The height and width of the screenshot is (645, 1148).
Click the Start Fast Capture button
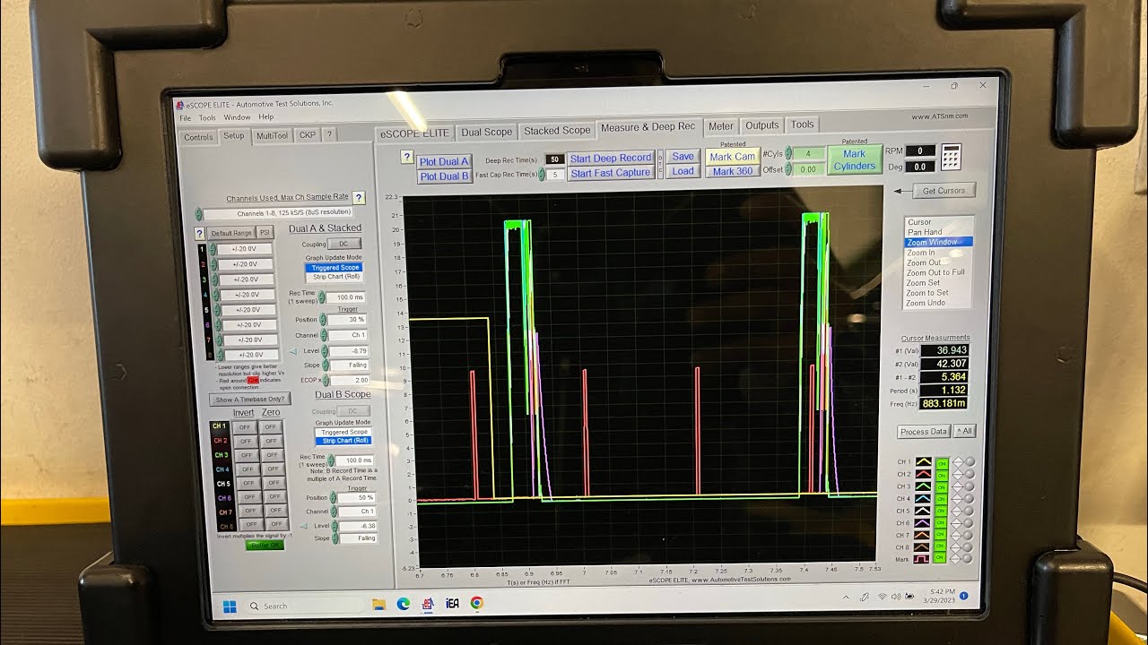point(610,173)
